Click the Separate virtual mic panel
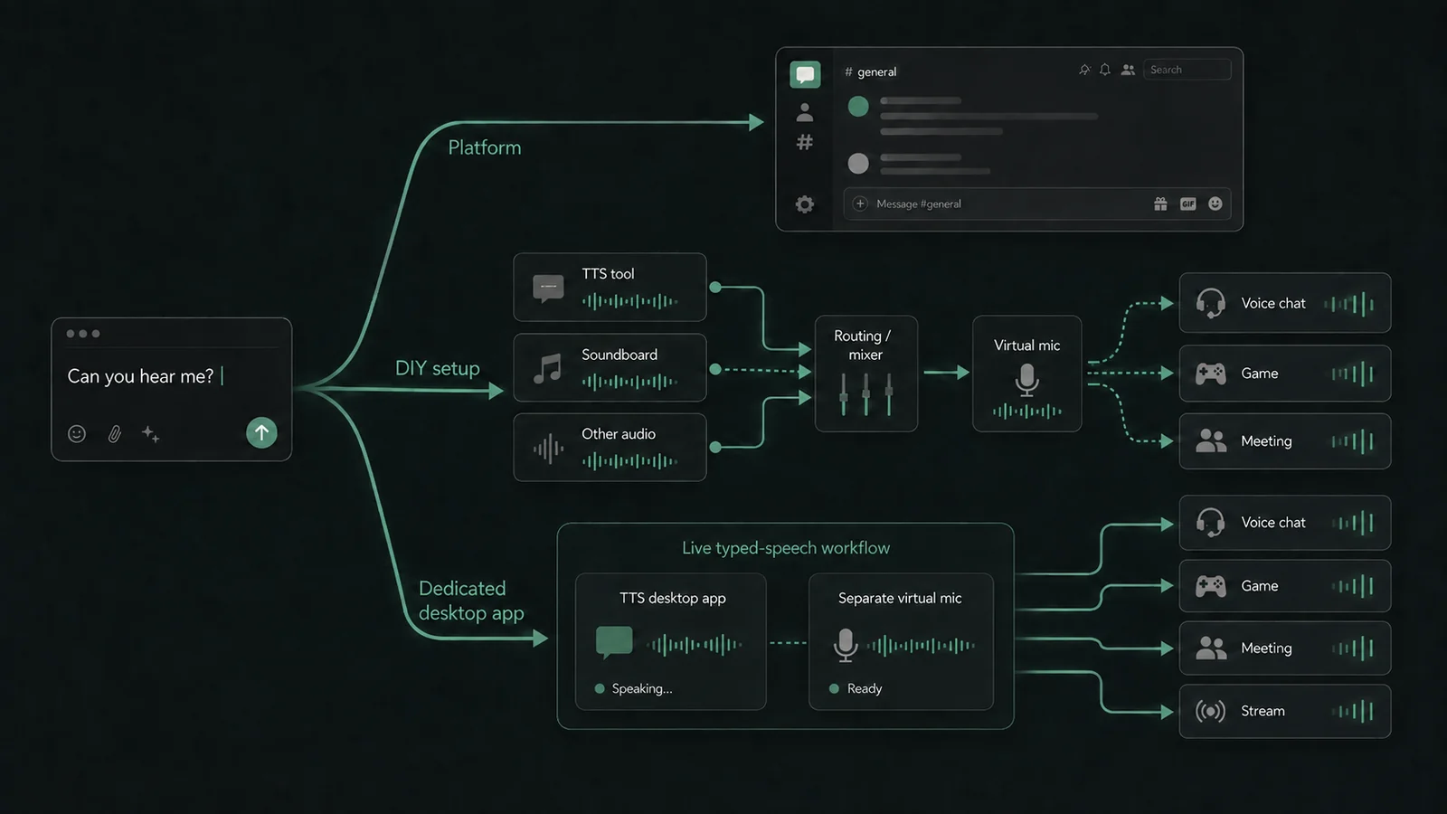This screenshot has width=1447, height=814. (x=901, y=641)
